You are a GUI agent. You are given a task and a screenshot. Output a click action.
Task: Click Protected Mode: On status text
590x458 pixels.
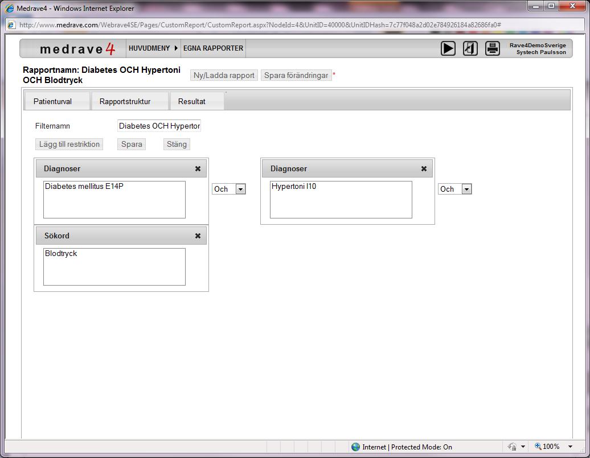(x=421, y=447)
